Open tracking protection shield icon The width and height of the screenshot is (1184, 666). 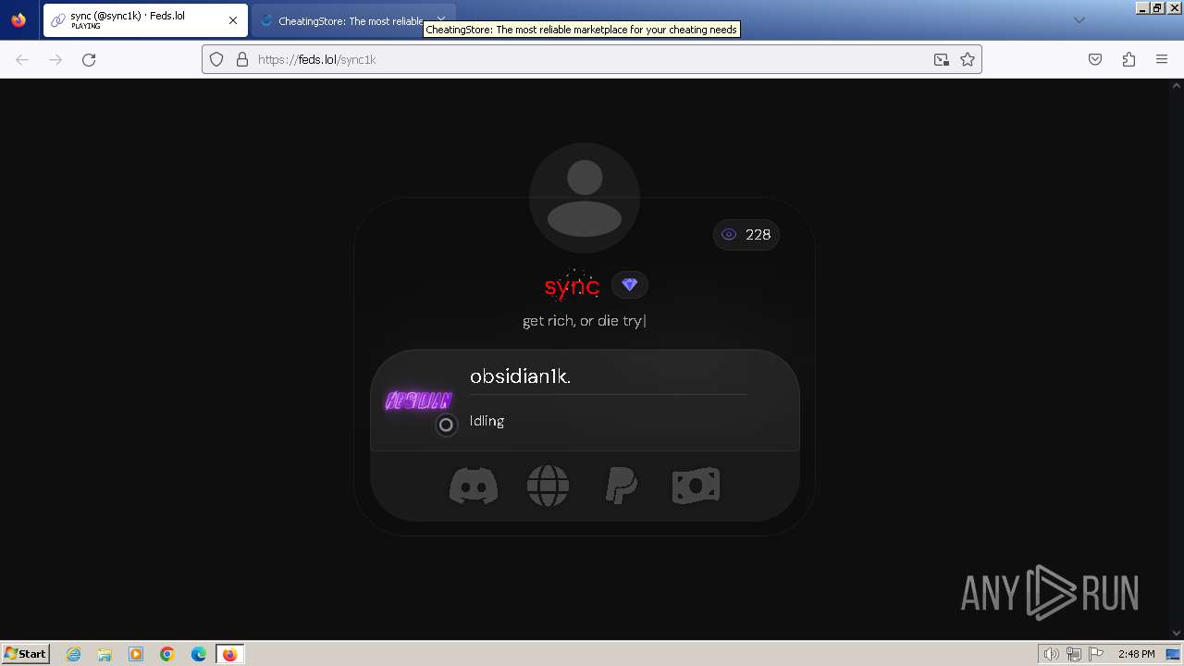pos(216,59)
